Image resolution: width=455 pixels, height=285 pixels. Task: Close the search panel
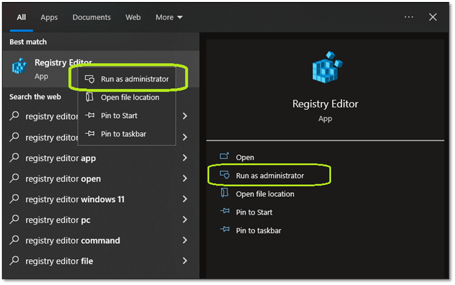tap(432, 17)
